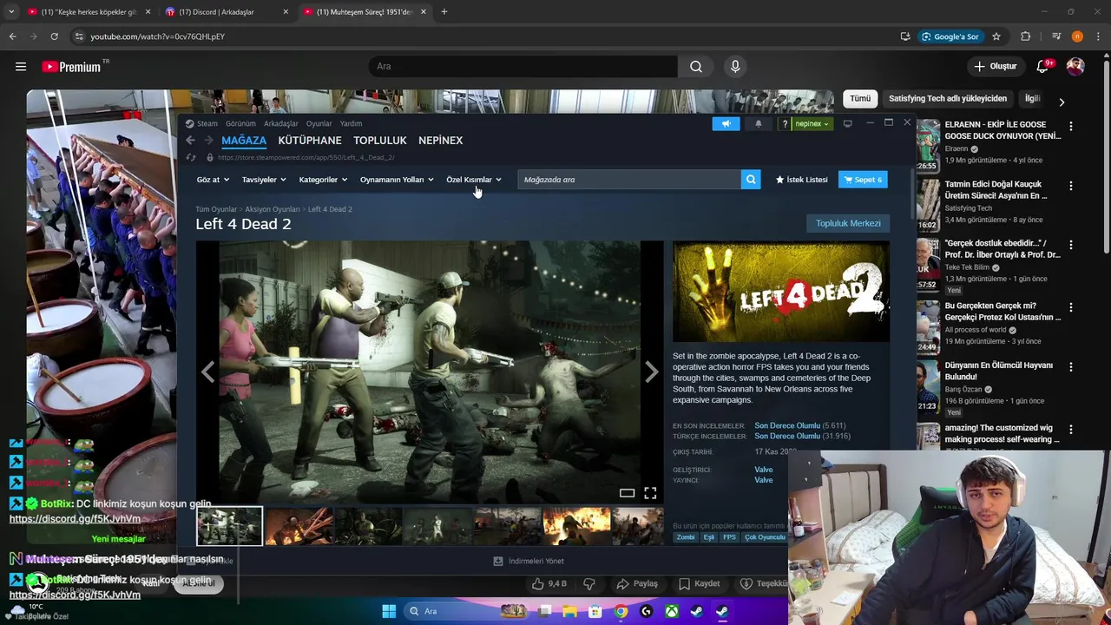Click install app icon in Chrome address bar
This screenshot has height=625, width=1111.
905,36
